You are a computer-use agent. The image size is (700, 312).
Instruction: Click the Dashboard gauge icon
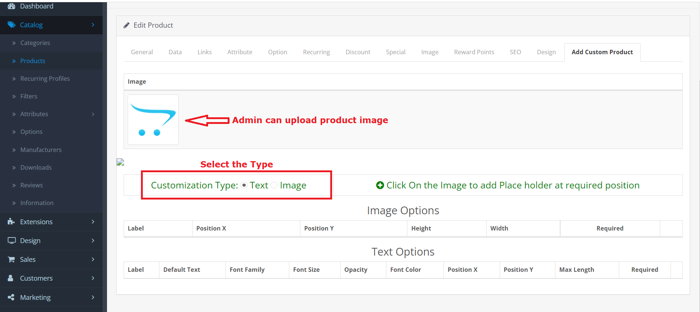[x=11, y=6]
